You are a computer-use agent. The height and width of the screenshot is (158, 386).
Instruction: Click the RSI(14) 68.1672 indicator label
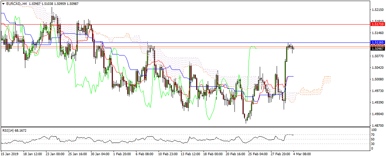pos(14,131)
